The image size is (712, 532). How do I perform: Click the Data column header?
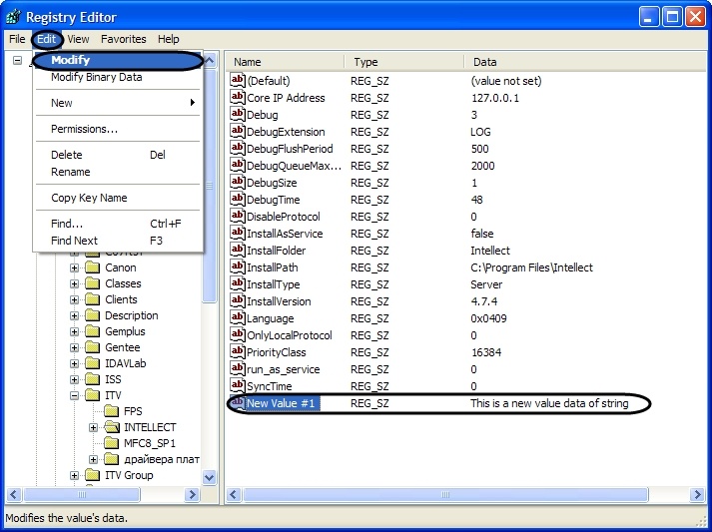coord(559,62)
